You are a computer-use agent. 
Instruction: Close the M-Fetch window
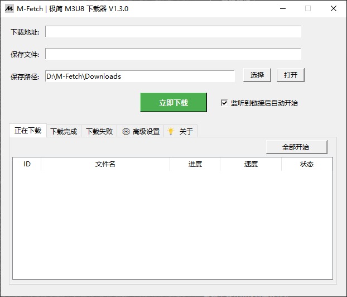(x=334, y=8)
